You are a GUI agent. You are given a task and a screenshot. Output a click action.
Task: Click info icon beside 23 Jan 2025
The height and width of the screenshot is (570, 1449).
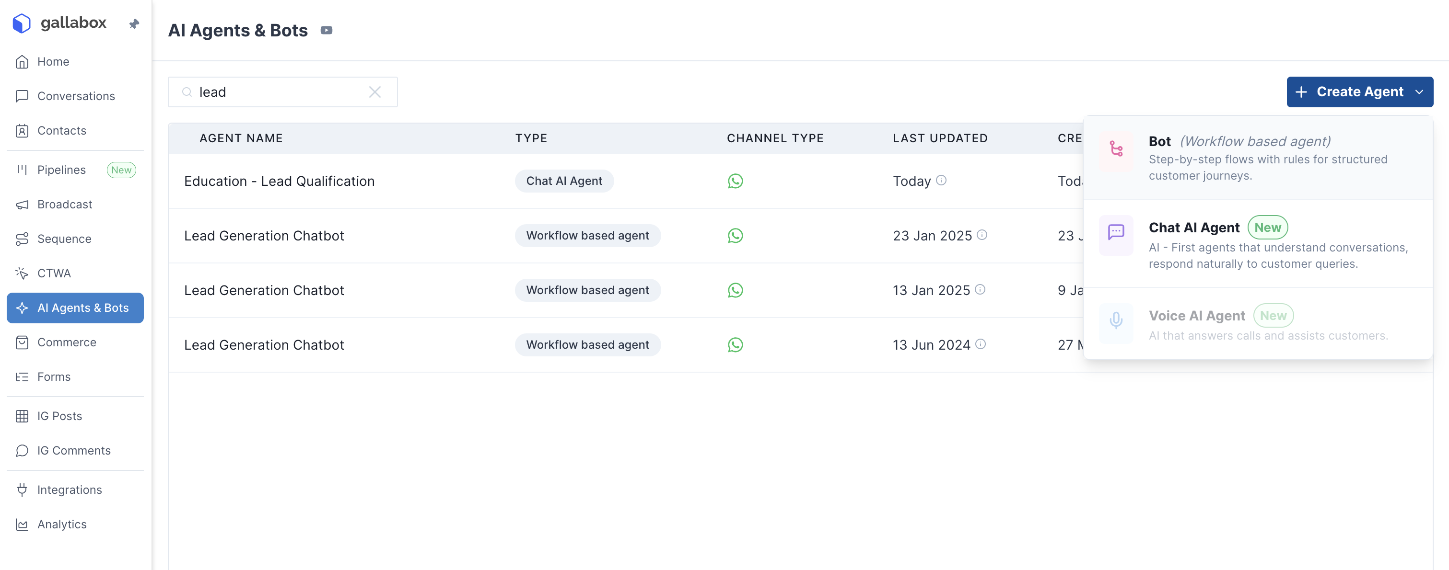[x=982, y=235]
